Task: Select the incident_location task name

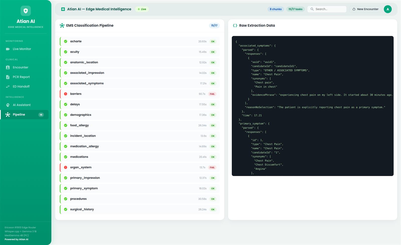Action: (83, 136)
